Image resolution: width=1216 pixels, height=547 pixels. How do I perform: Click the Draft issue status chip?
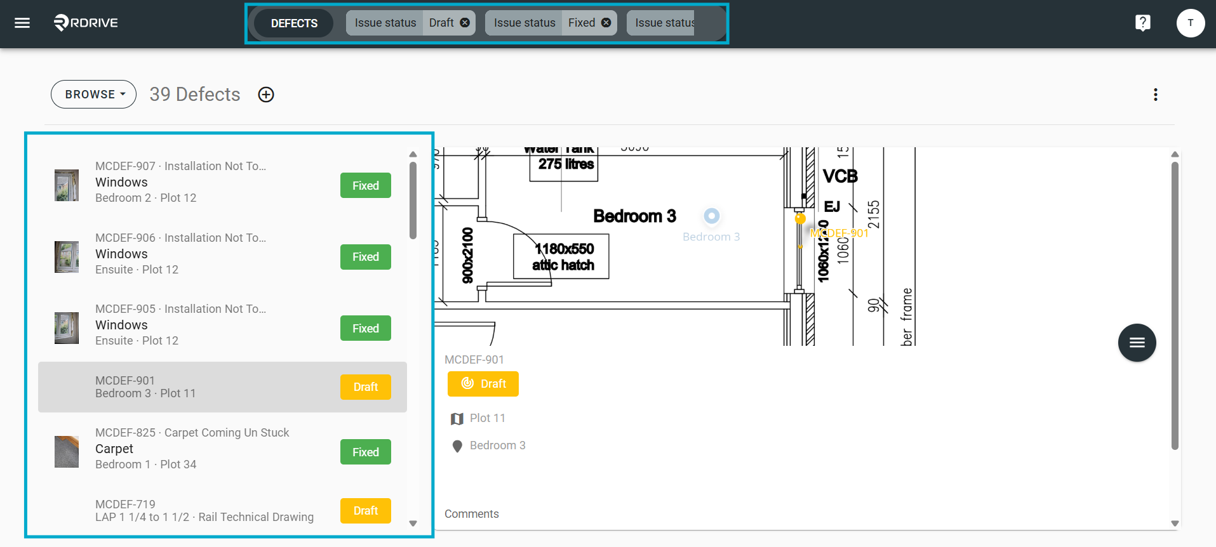(x=411, y=23)
